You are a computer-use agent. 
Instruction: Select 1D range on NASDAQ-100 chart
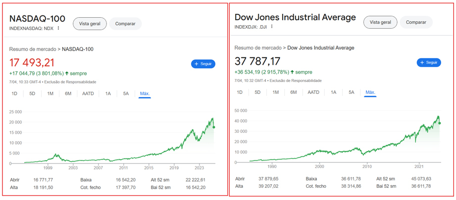(14, 94)
